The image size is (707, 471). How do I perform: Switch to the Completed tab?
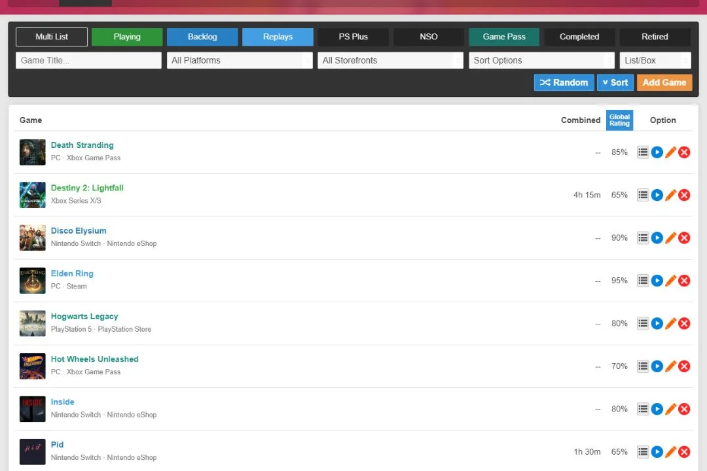click(x=579, y=37)
